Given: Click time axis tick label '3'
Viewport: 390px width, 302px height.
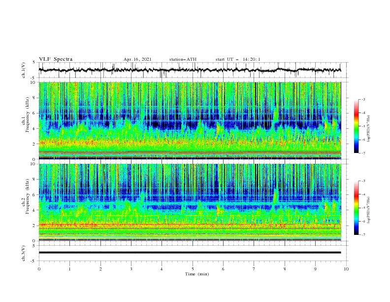Looking at the screenshot, I should click(131, 269).
